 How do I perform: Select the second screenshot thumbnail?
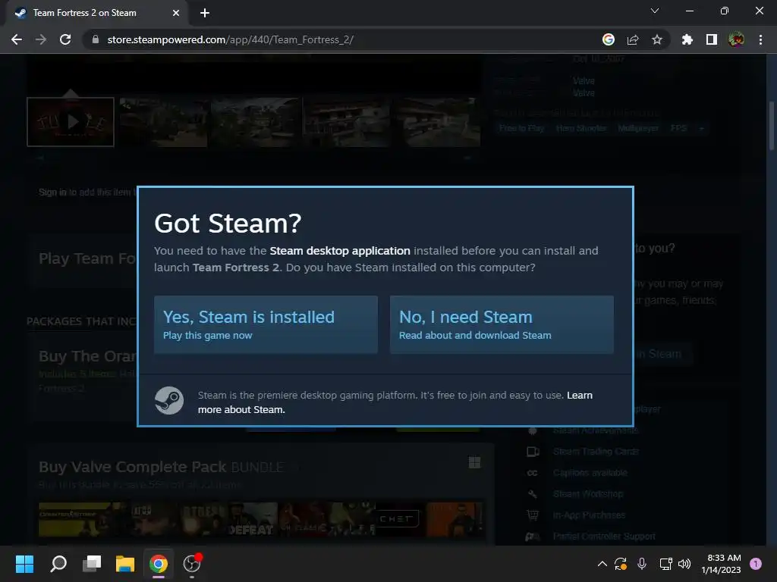(x=164, y=122)
